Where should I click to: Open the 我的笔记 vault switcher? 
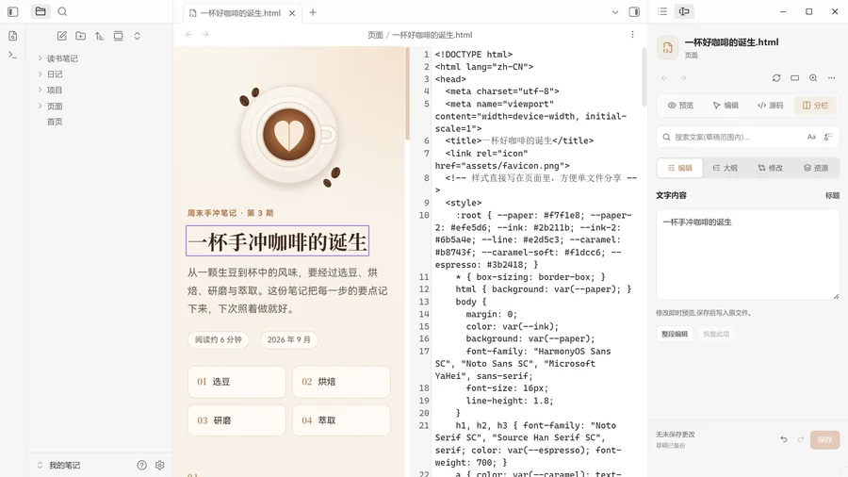[x=59, y=465]
